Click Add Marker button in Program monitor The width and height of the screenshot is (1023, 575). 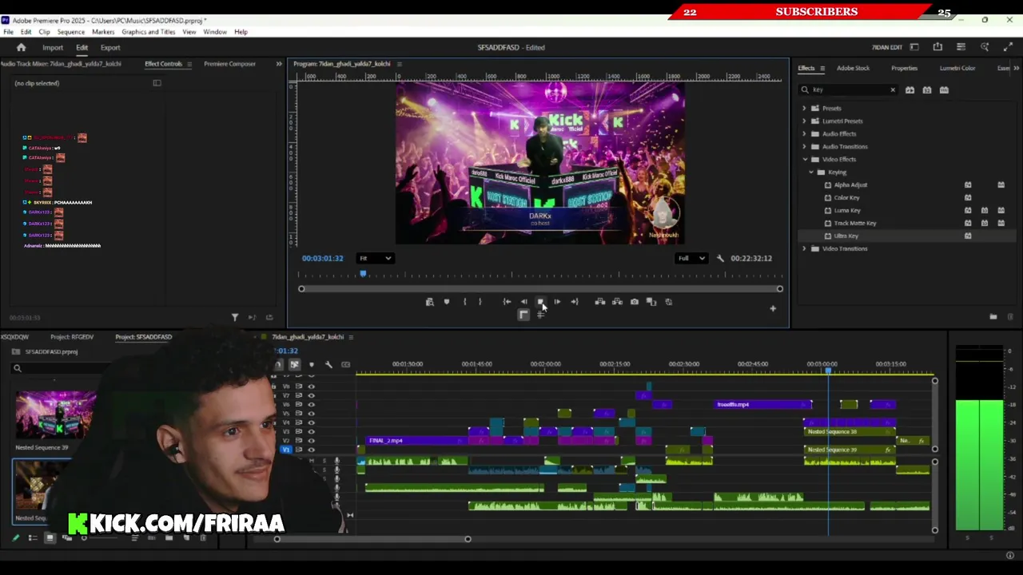[x=447, y=302]
